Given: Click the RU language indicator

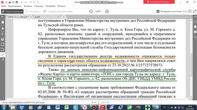Looking at the screenshot, I should pyautogui.click(x=164, y=107).
